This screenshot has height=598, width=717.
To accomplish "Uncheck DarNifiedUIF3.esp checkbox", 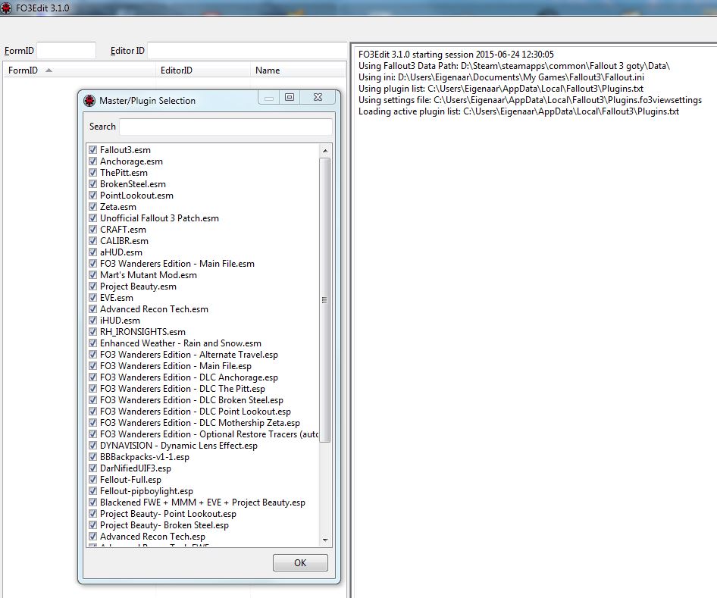I will pos(92,468).
